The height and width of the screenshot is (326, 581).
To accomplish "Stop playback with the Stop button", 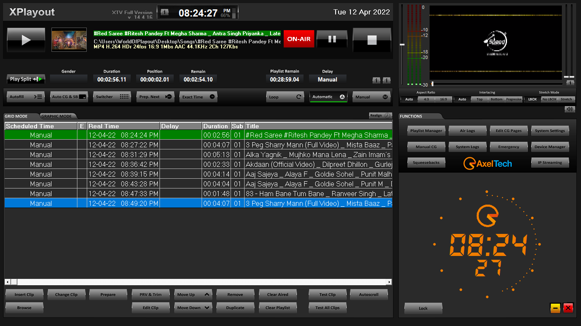I will click(372, 40).
